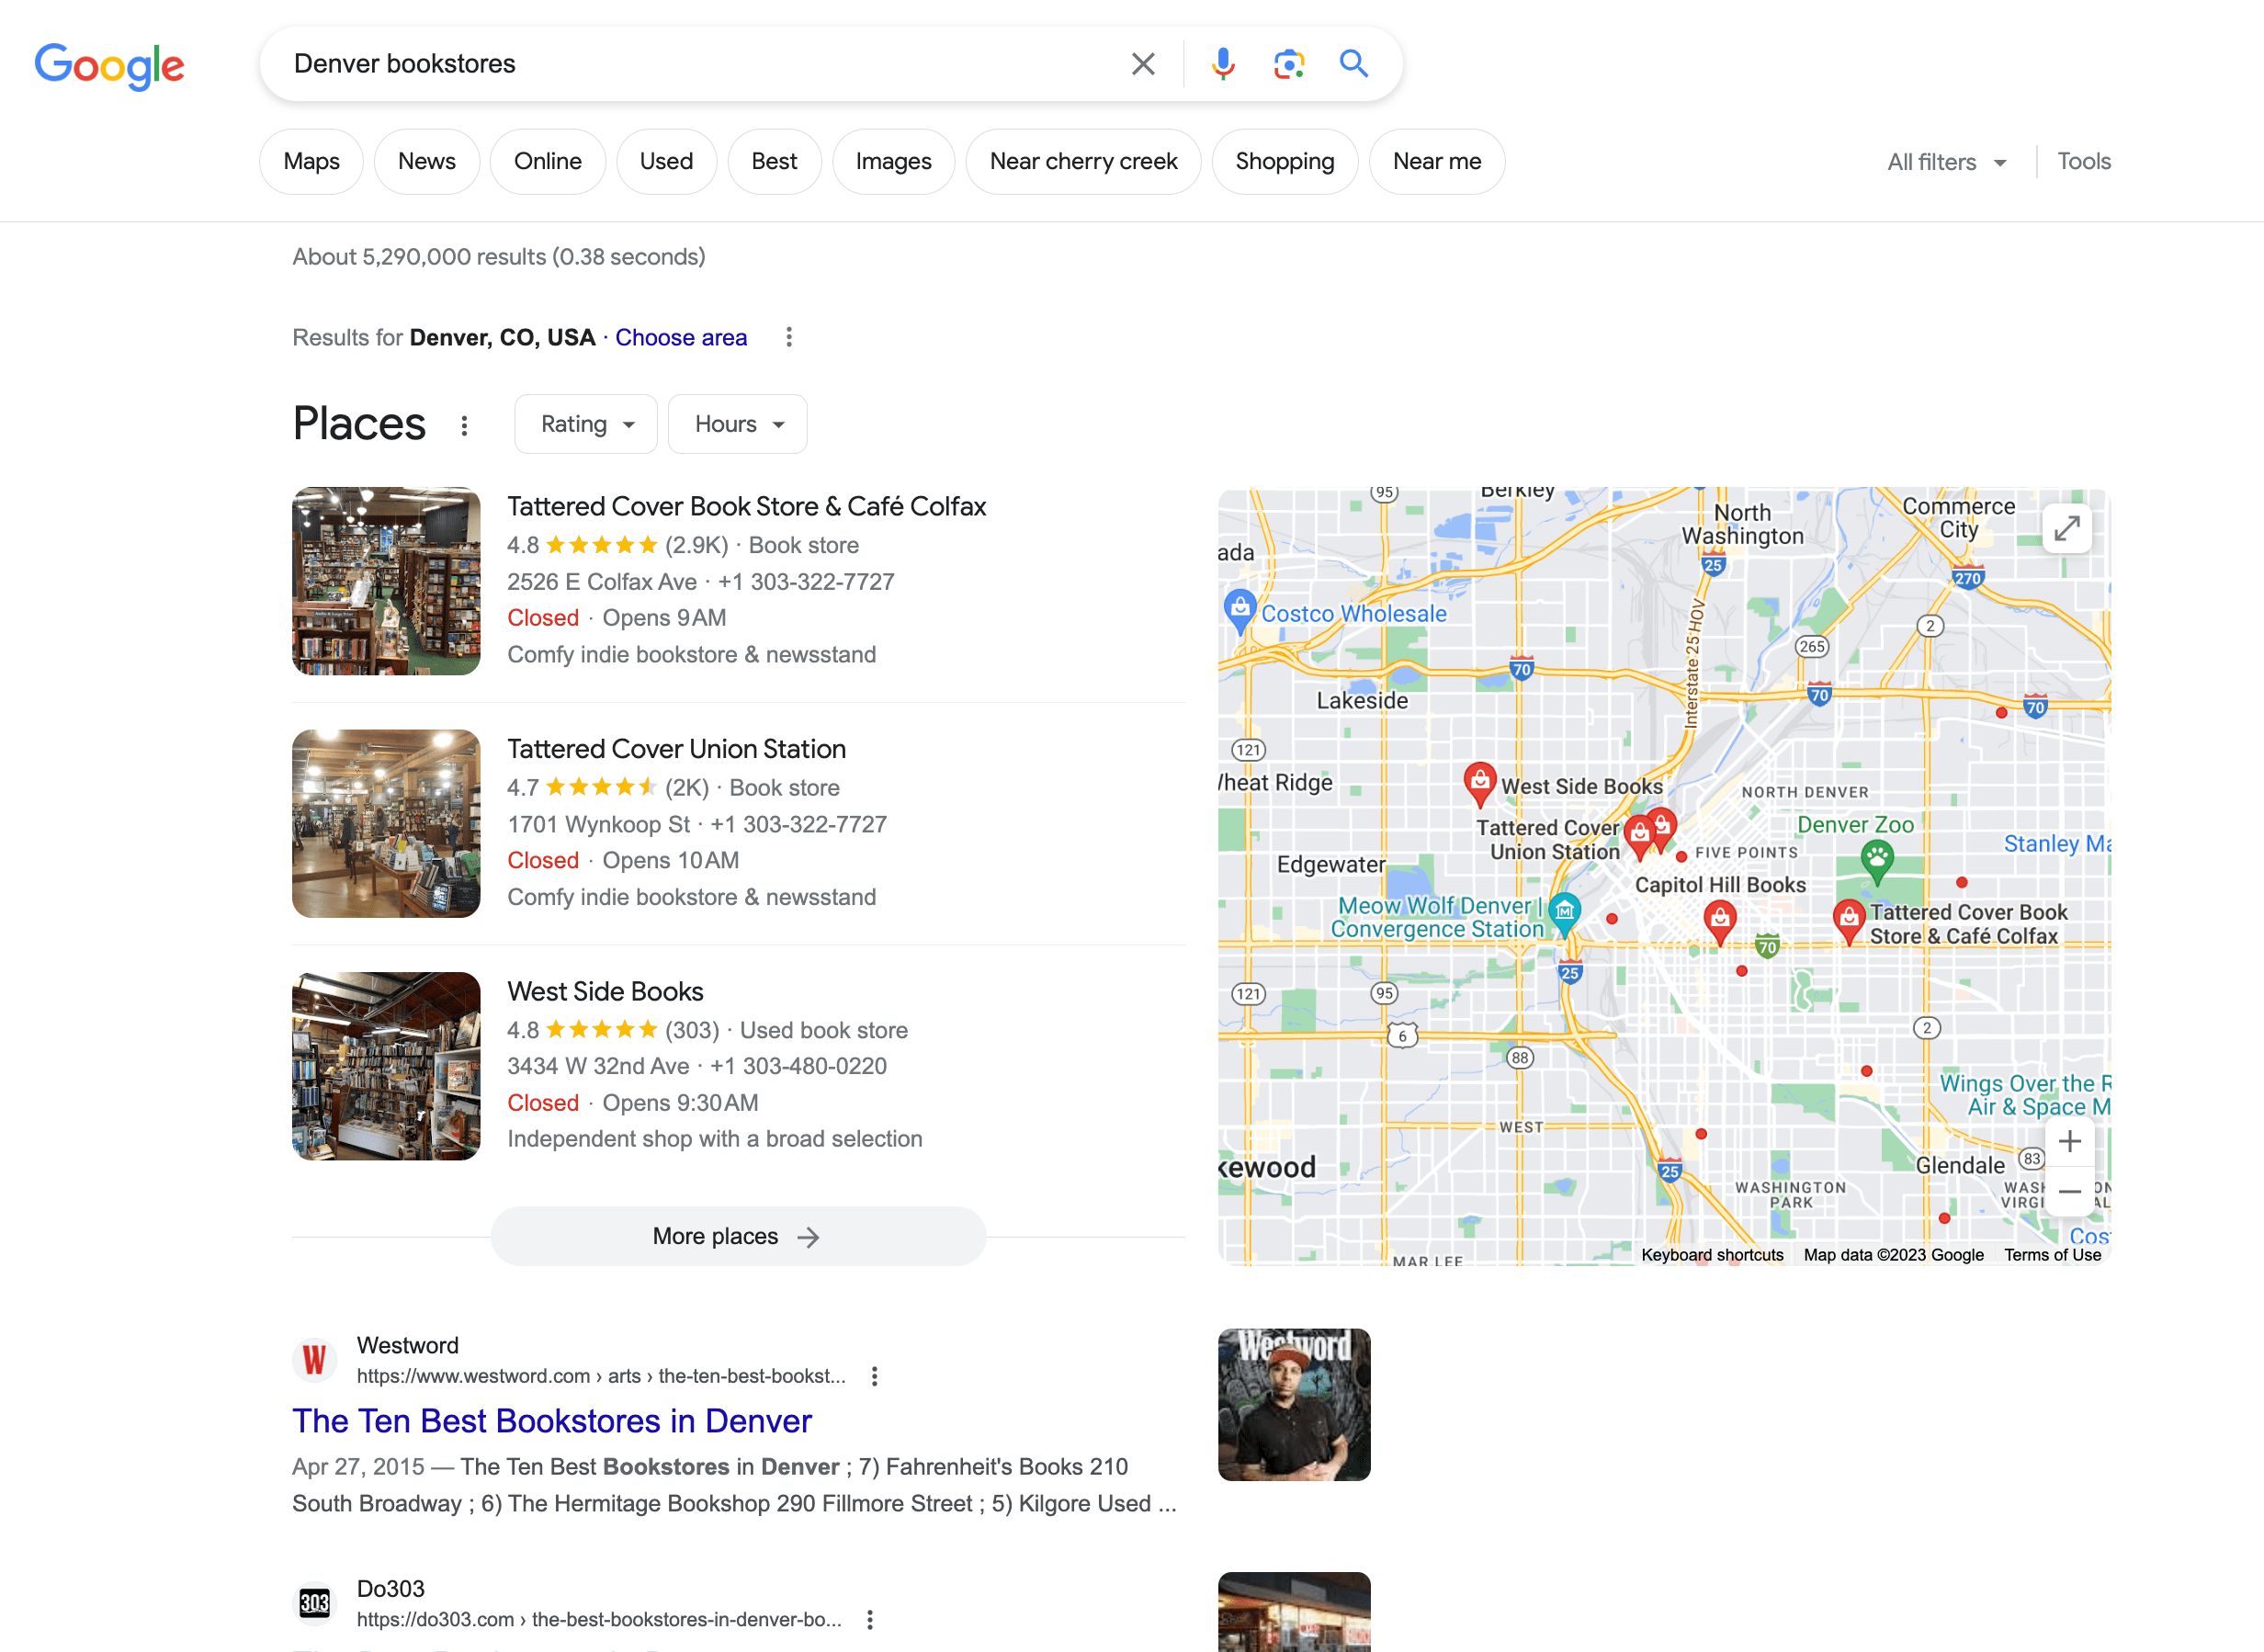2264x1652 pixels.
Task: Open the West Side Books listing
Action: 605,992
